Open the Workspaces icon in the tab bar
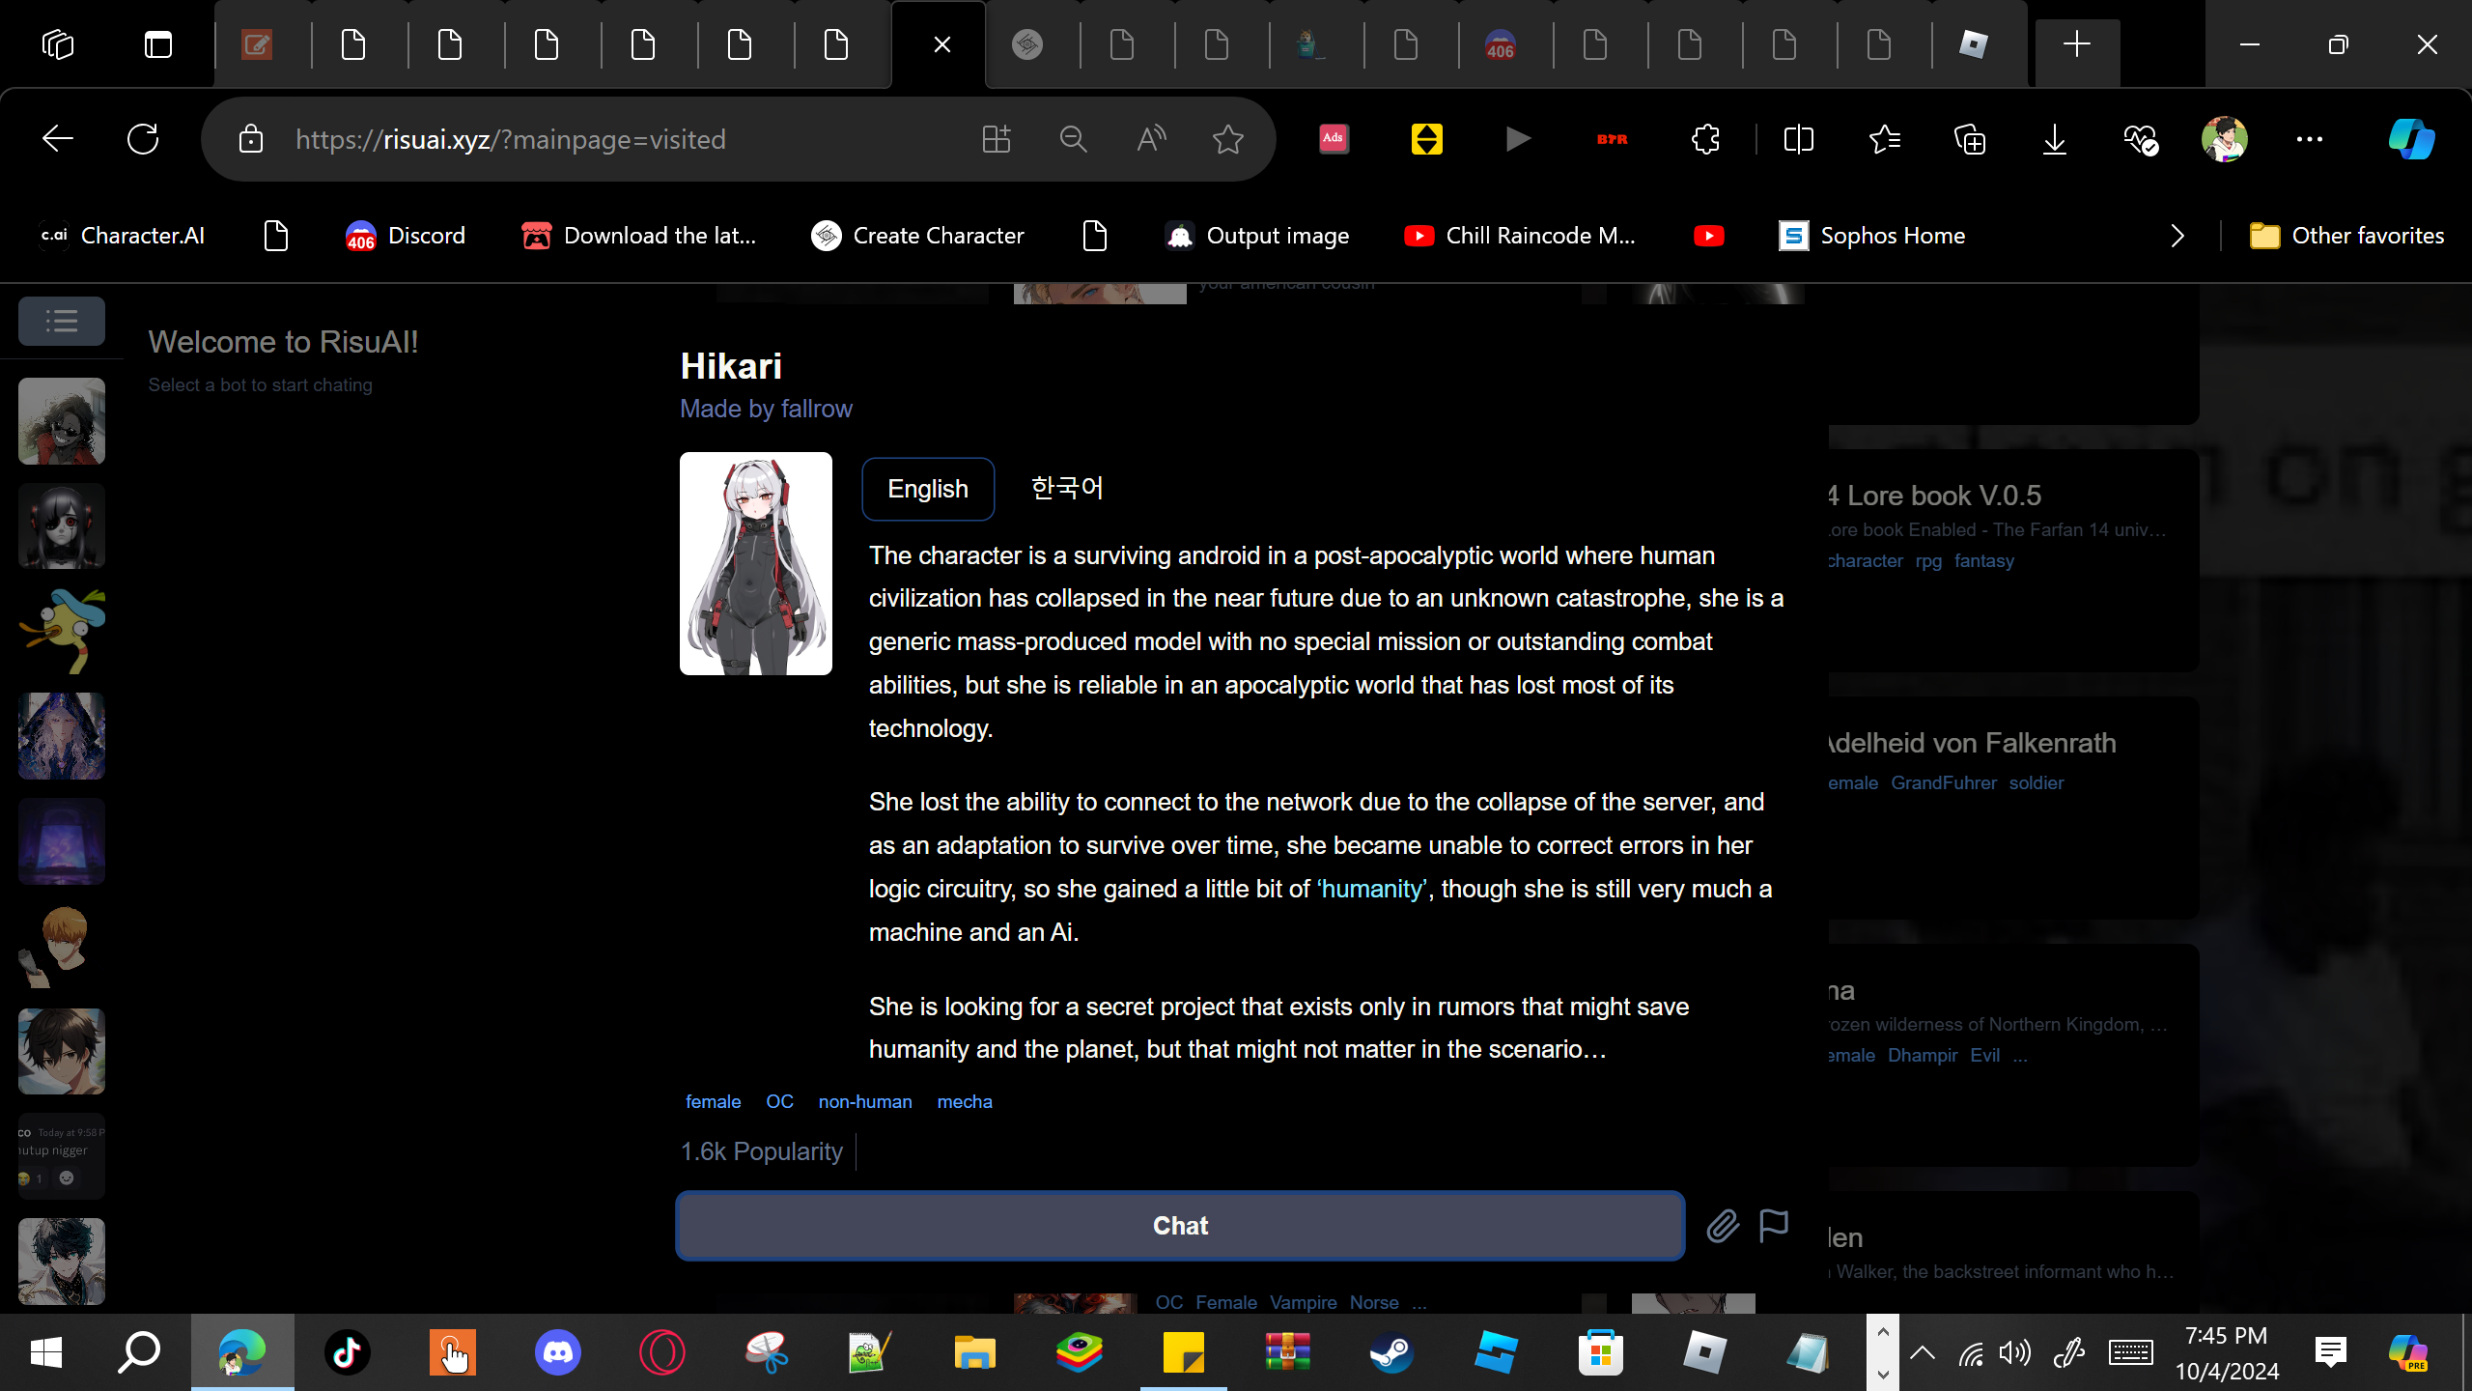Screen dimensions: 2472x1391 58,44
